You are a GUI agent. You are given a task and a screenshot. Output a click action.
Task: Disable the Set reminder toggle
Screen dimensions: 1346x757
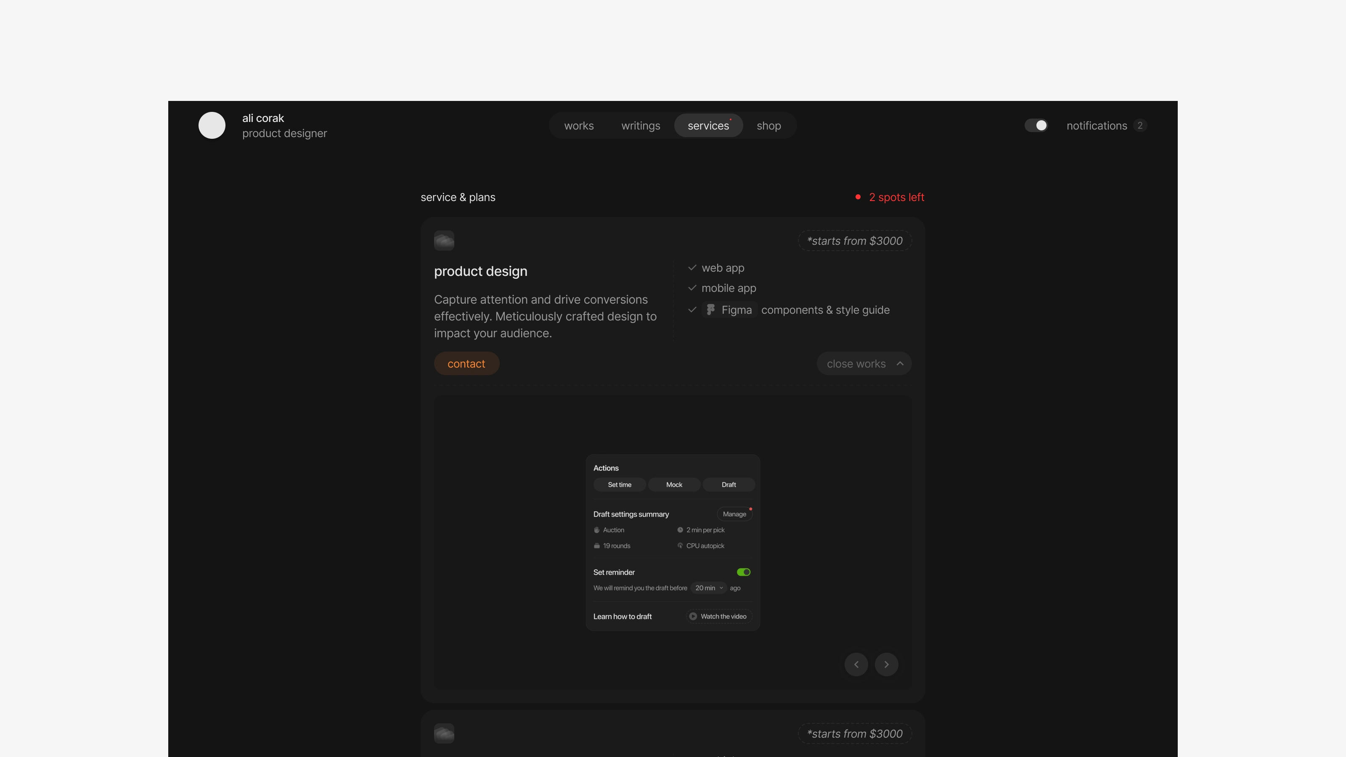(x=744, y=572)
